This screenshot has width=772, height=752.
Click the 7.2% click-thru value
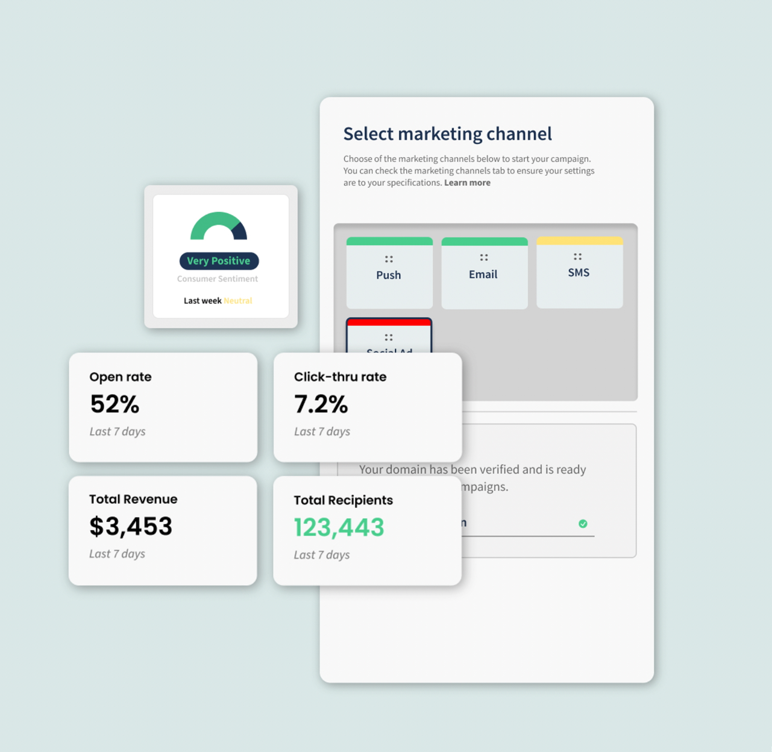coord(321,404)
